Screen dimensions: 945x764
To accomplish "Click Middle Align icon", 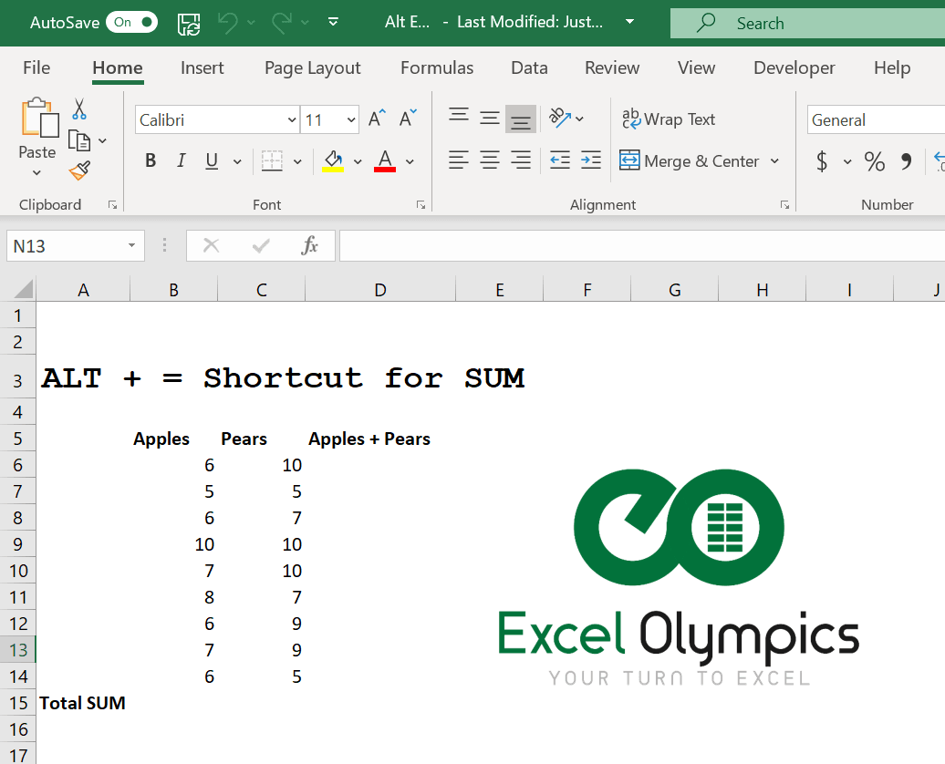I will pyautogui.click(x=489, y=119).
